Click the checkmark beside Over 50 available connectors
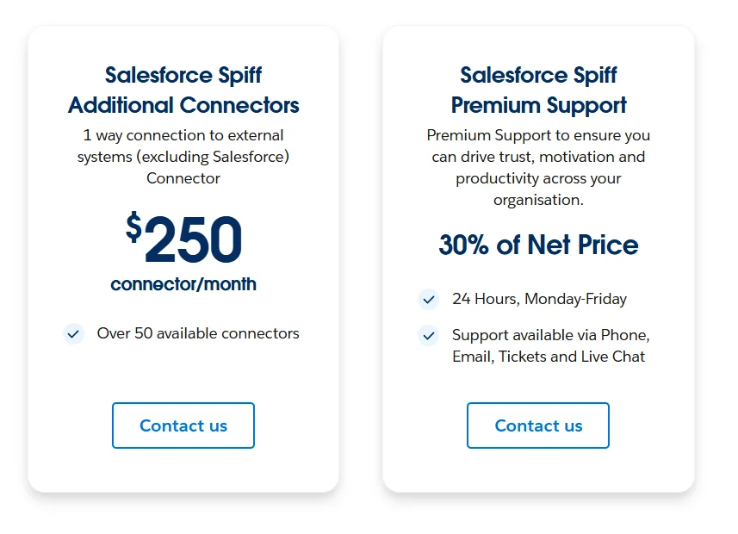Viewport: 738px width, 534px height. (73, 333)
